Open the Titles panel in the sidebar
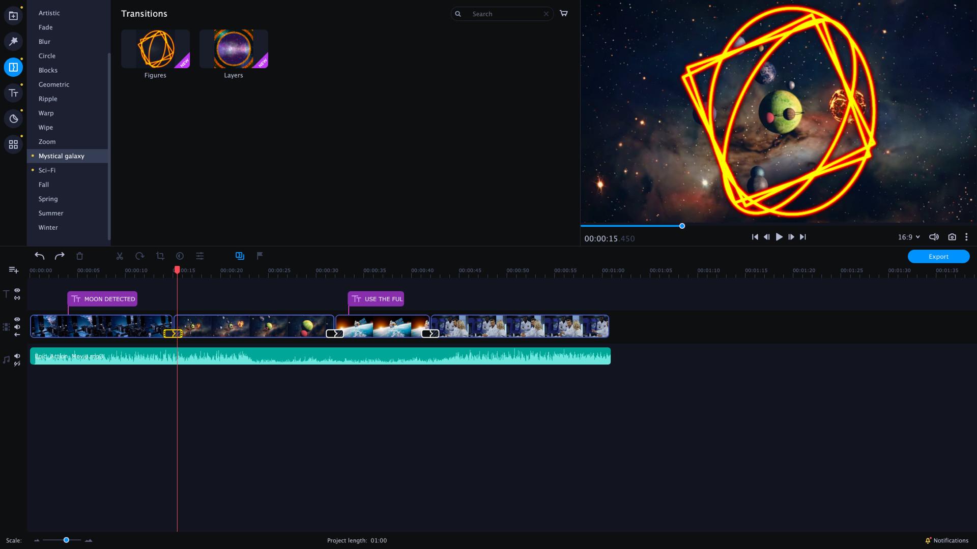Image resolution: width=977 pixels, height=549 pixels. click(13, 93)
